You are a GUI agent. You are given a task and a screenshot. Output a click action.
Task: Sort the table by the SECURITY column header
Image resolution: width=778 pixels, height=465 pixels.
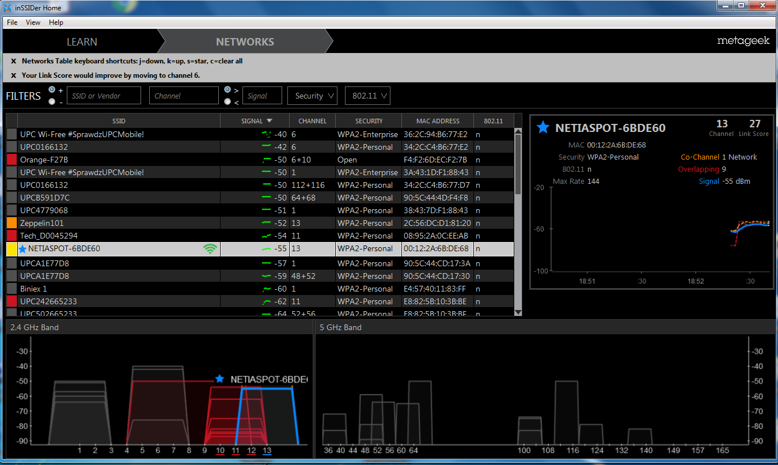pyautogui.click(x=369, y=121)
